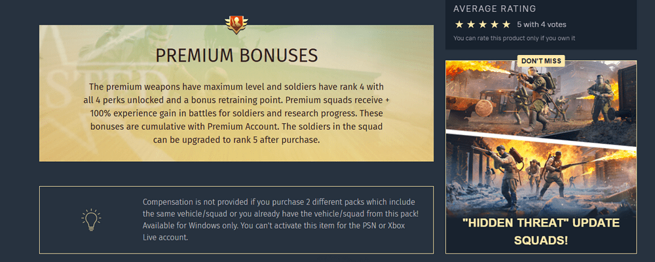Pick the fourth rating star
The image size is (655, 262).
click(x=495, y=24)
